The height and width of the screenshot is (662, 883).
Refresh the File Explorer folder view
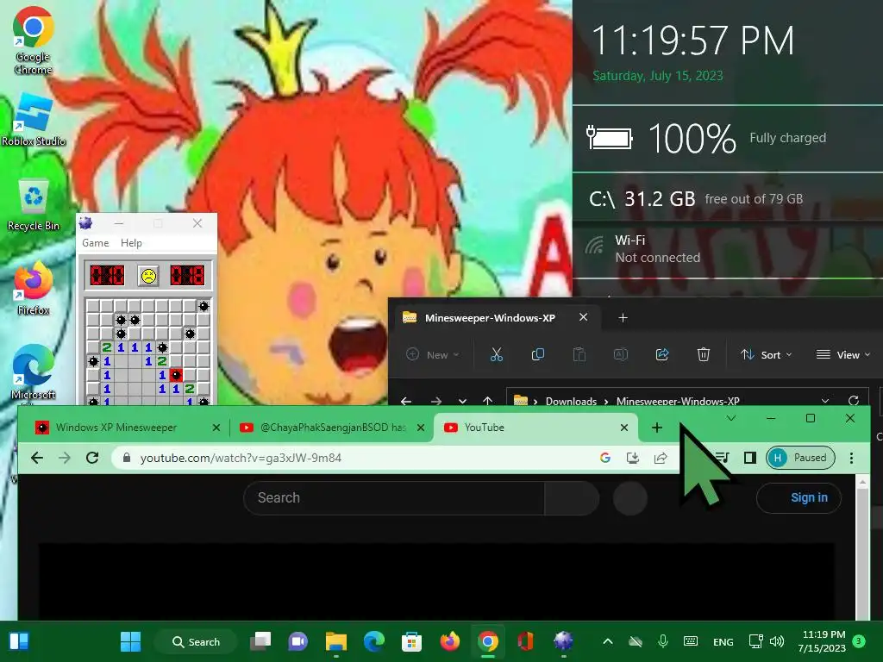point(854,401)
